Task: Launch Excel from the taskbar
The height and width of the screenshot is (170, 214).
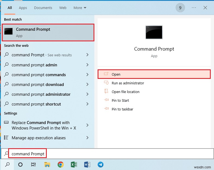Action: pyautogui.click(x=74, y=165)
